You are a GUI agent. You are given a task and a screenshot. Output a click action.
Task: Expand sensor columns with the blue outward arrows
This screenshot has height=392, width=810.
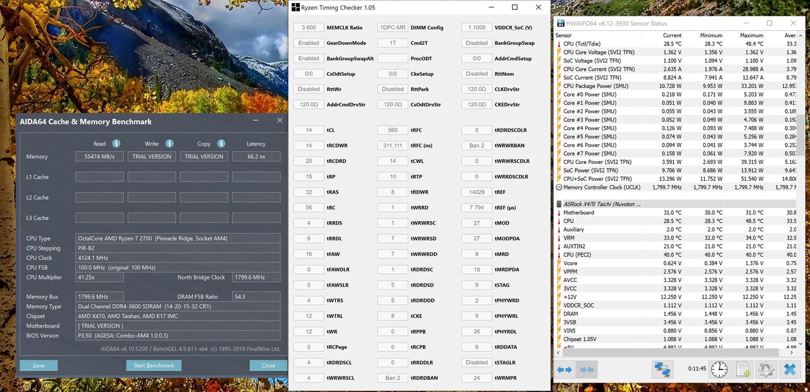pyautogui.click(x=564, y=369)
